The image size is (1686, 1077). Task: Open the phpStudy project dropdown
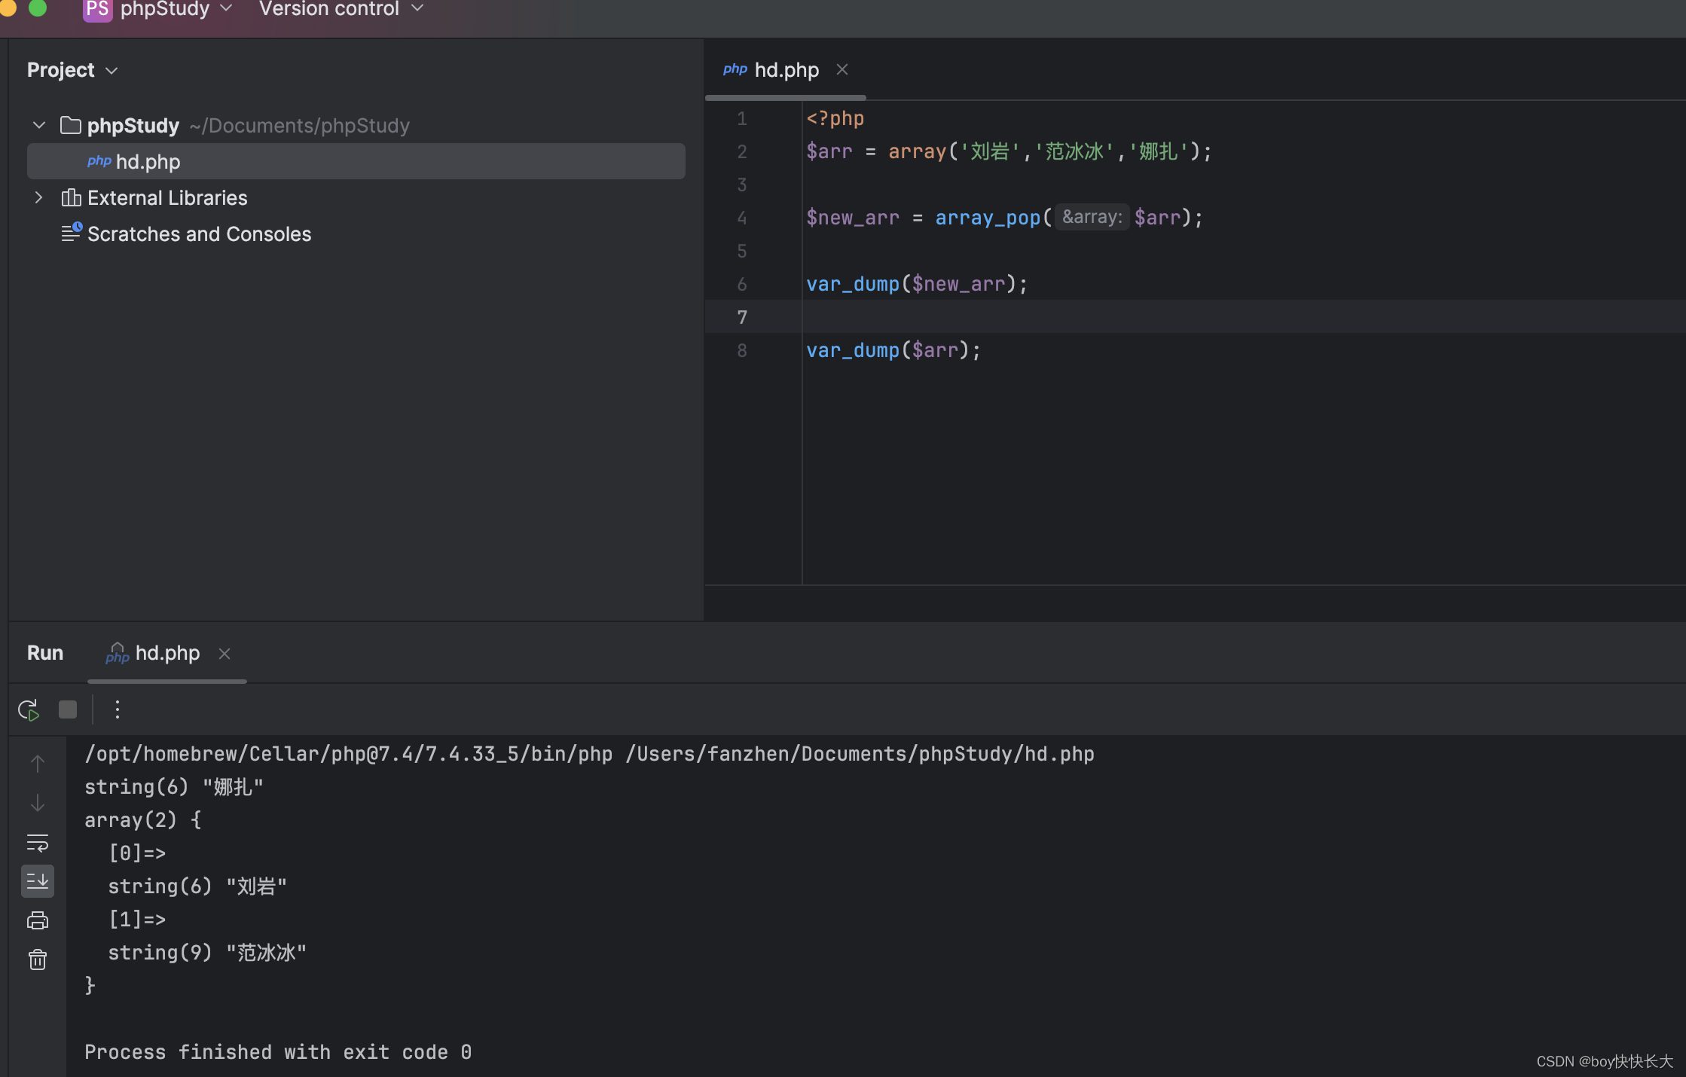tap(176, 9)
